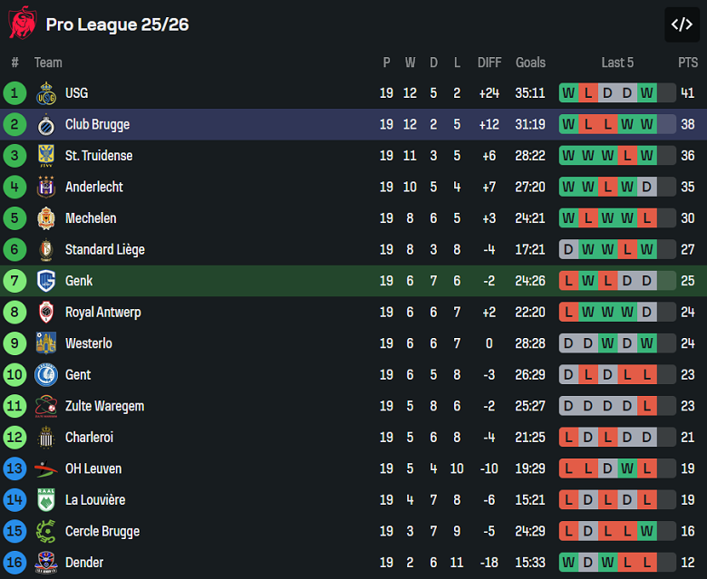Click the Royal Antwerp crest icon

[x=46, y=313]
